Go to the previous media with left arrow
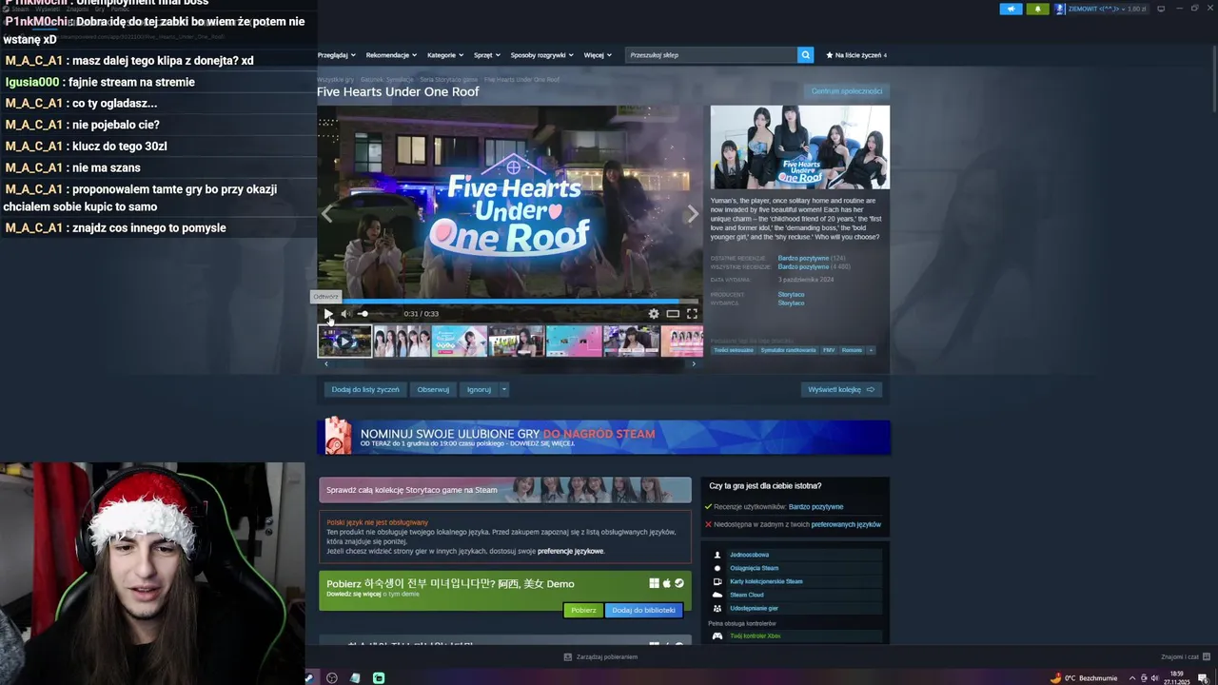This screenshot has width=1218, height=685. pyautogui.click(x=326, y=214)
